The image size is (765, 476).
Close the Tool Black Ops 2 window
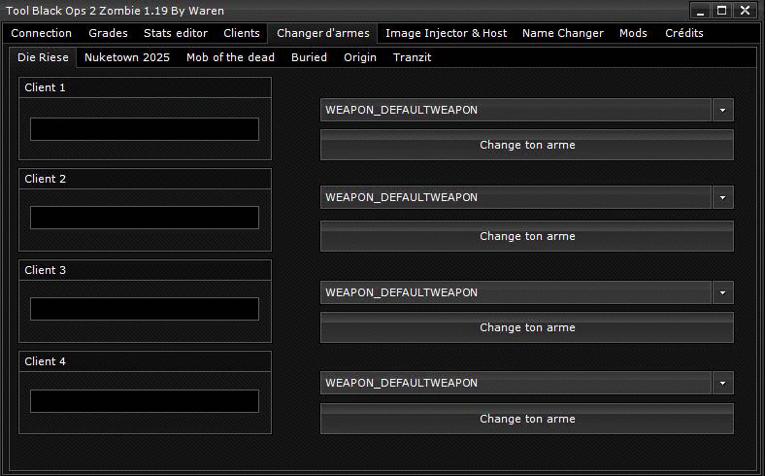(745, 11)
